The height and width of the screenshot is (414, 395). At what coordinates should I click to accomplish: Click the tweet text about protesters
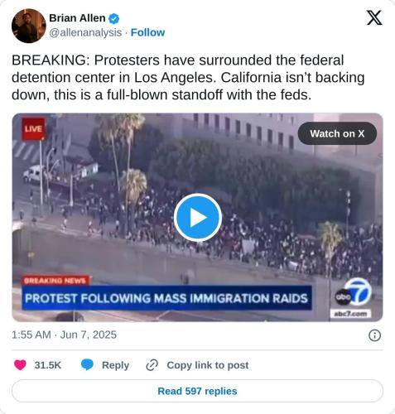188,77
